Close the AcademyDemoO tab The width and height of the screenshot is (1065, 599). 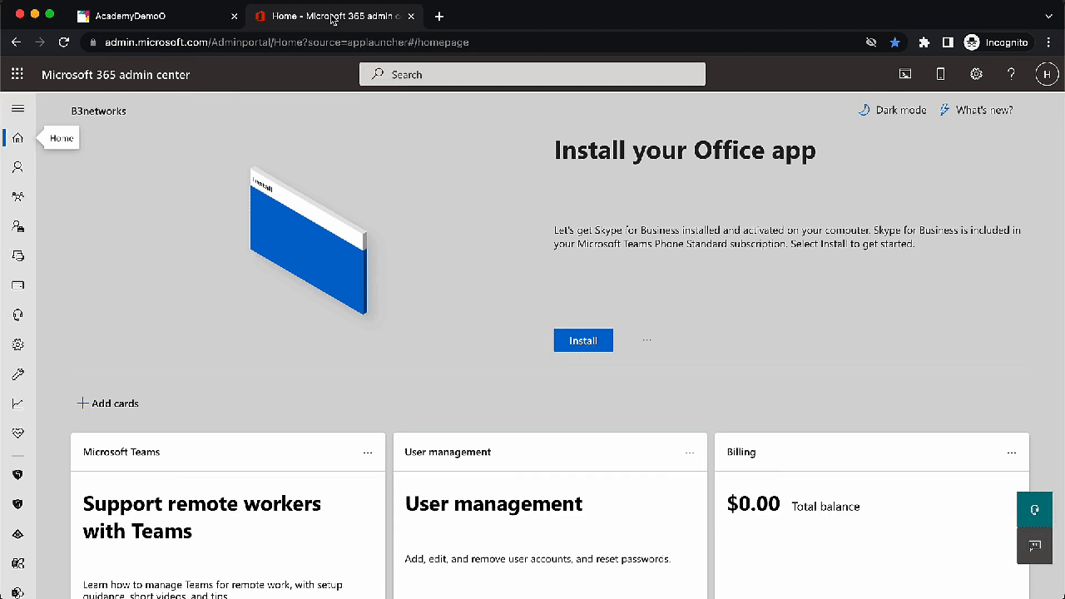234,16
